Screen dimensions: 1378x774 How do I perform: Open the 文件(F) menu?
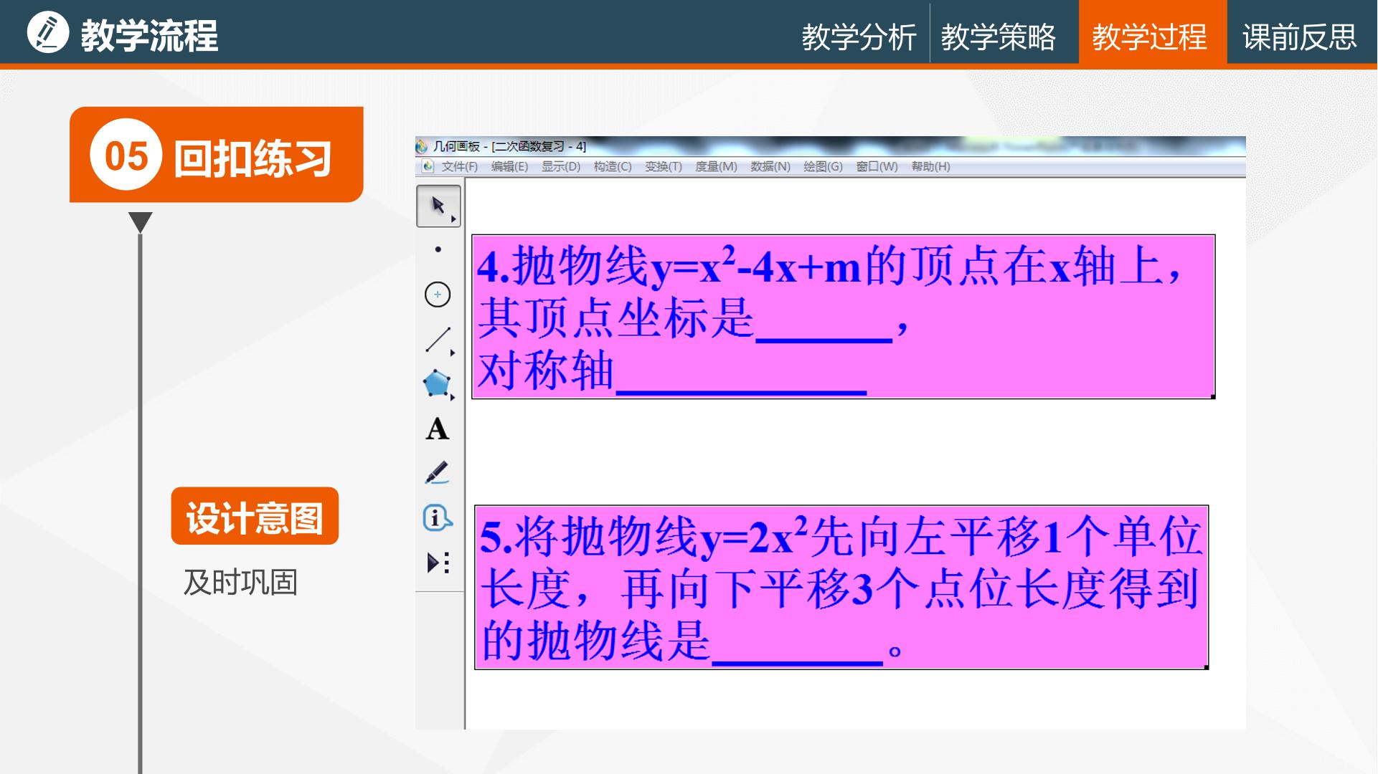[x=459, y=166]
